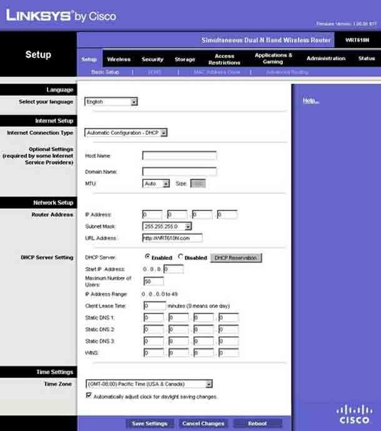
Task: Open the Storage tab
Action: click(185, 59)
